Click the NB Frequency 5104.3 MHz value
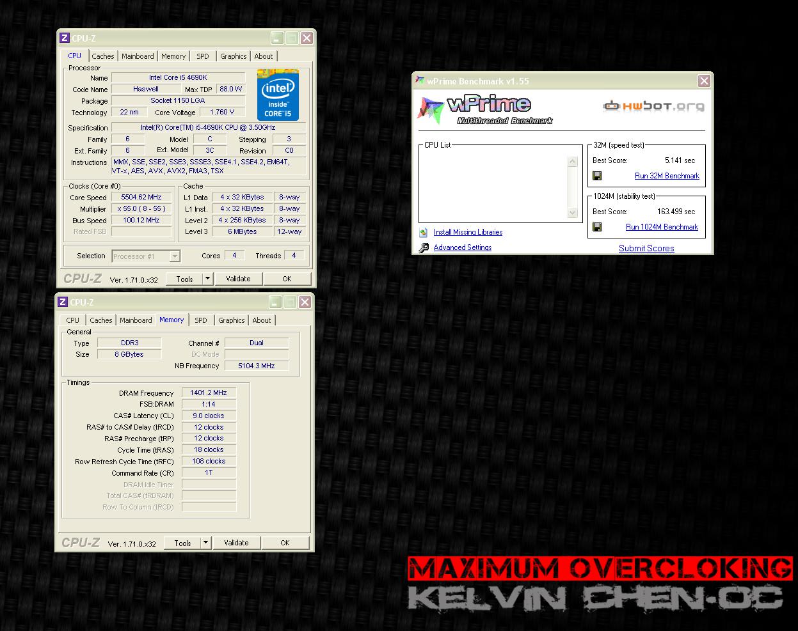This screenshot has height=631, width=798. (257, 366)
